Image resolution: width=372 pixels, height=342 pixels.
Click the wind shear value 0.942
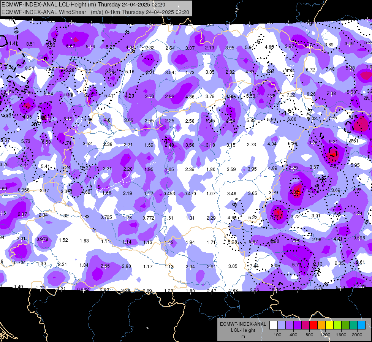tap(83, 289)
